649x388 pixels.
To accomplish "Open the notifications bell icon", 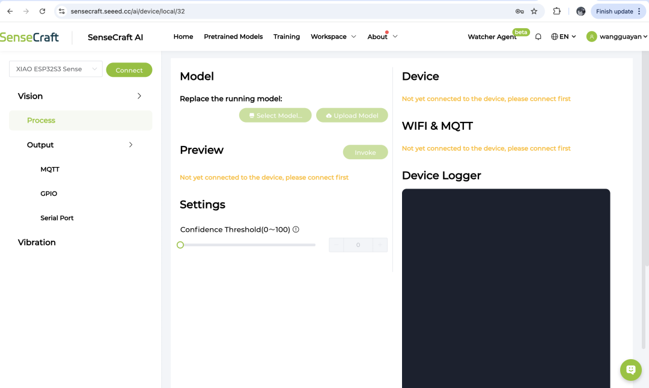I will tap(538, 37).
